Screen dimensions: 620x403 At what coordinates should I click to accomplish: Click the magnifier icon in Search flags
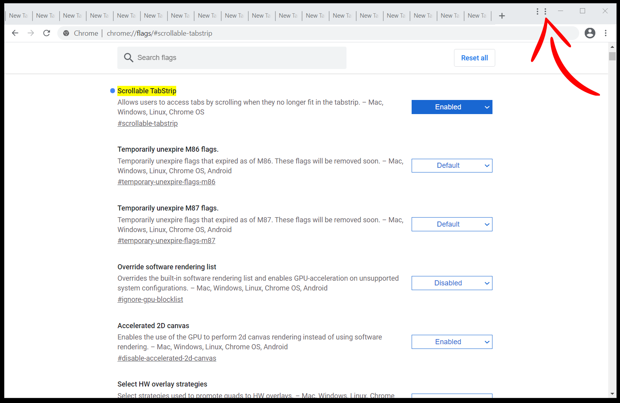[128, 58]
